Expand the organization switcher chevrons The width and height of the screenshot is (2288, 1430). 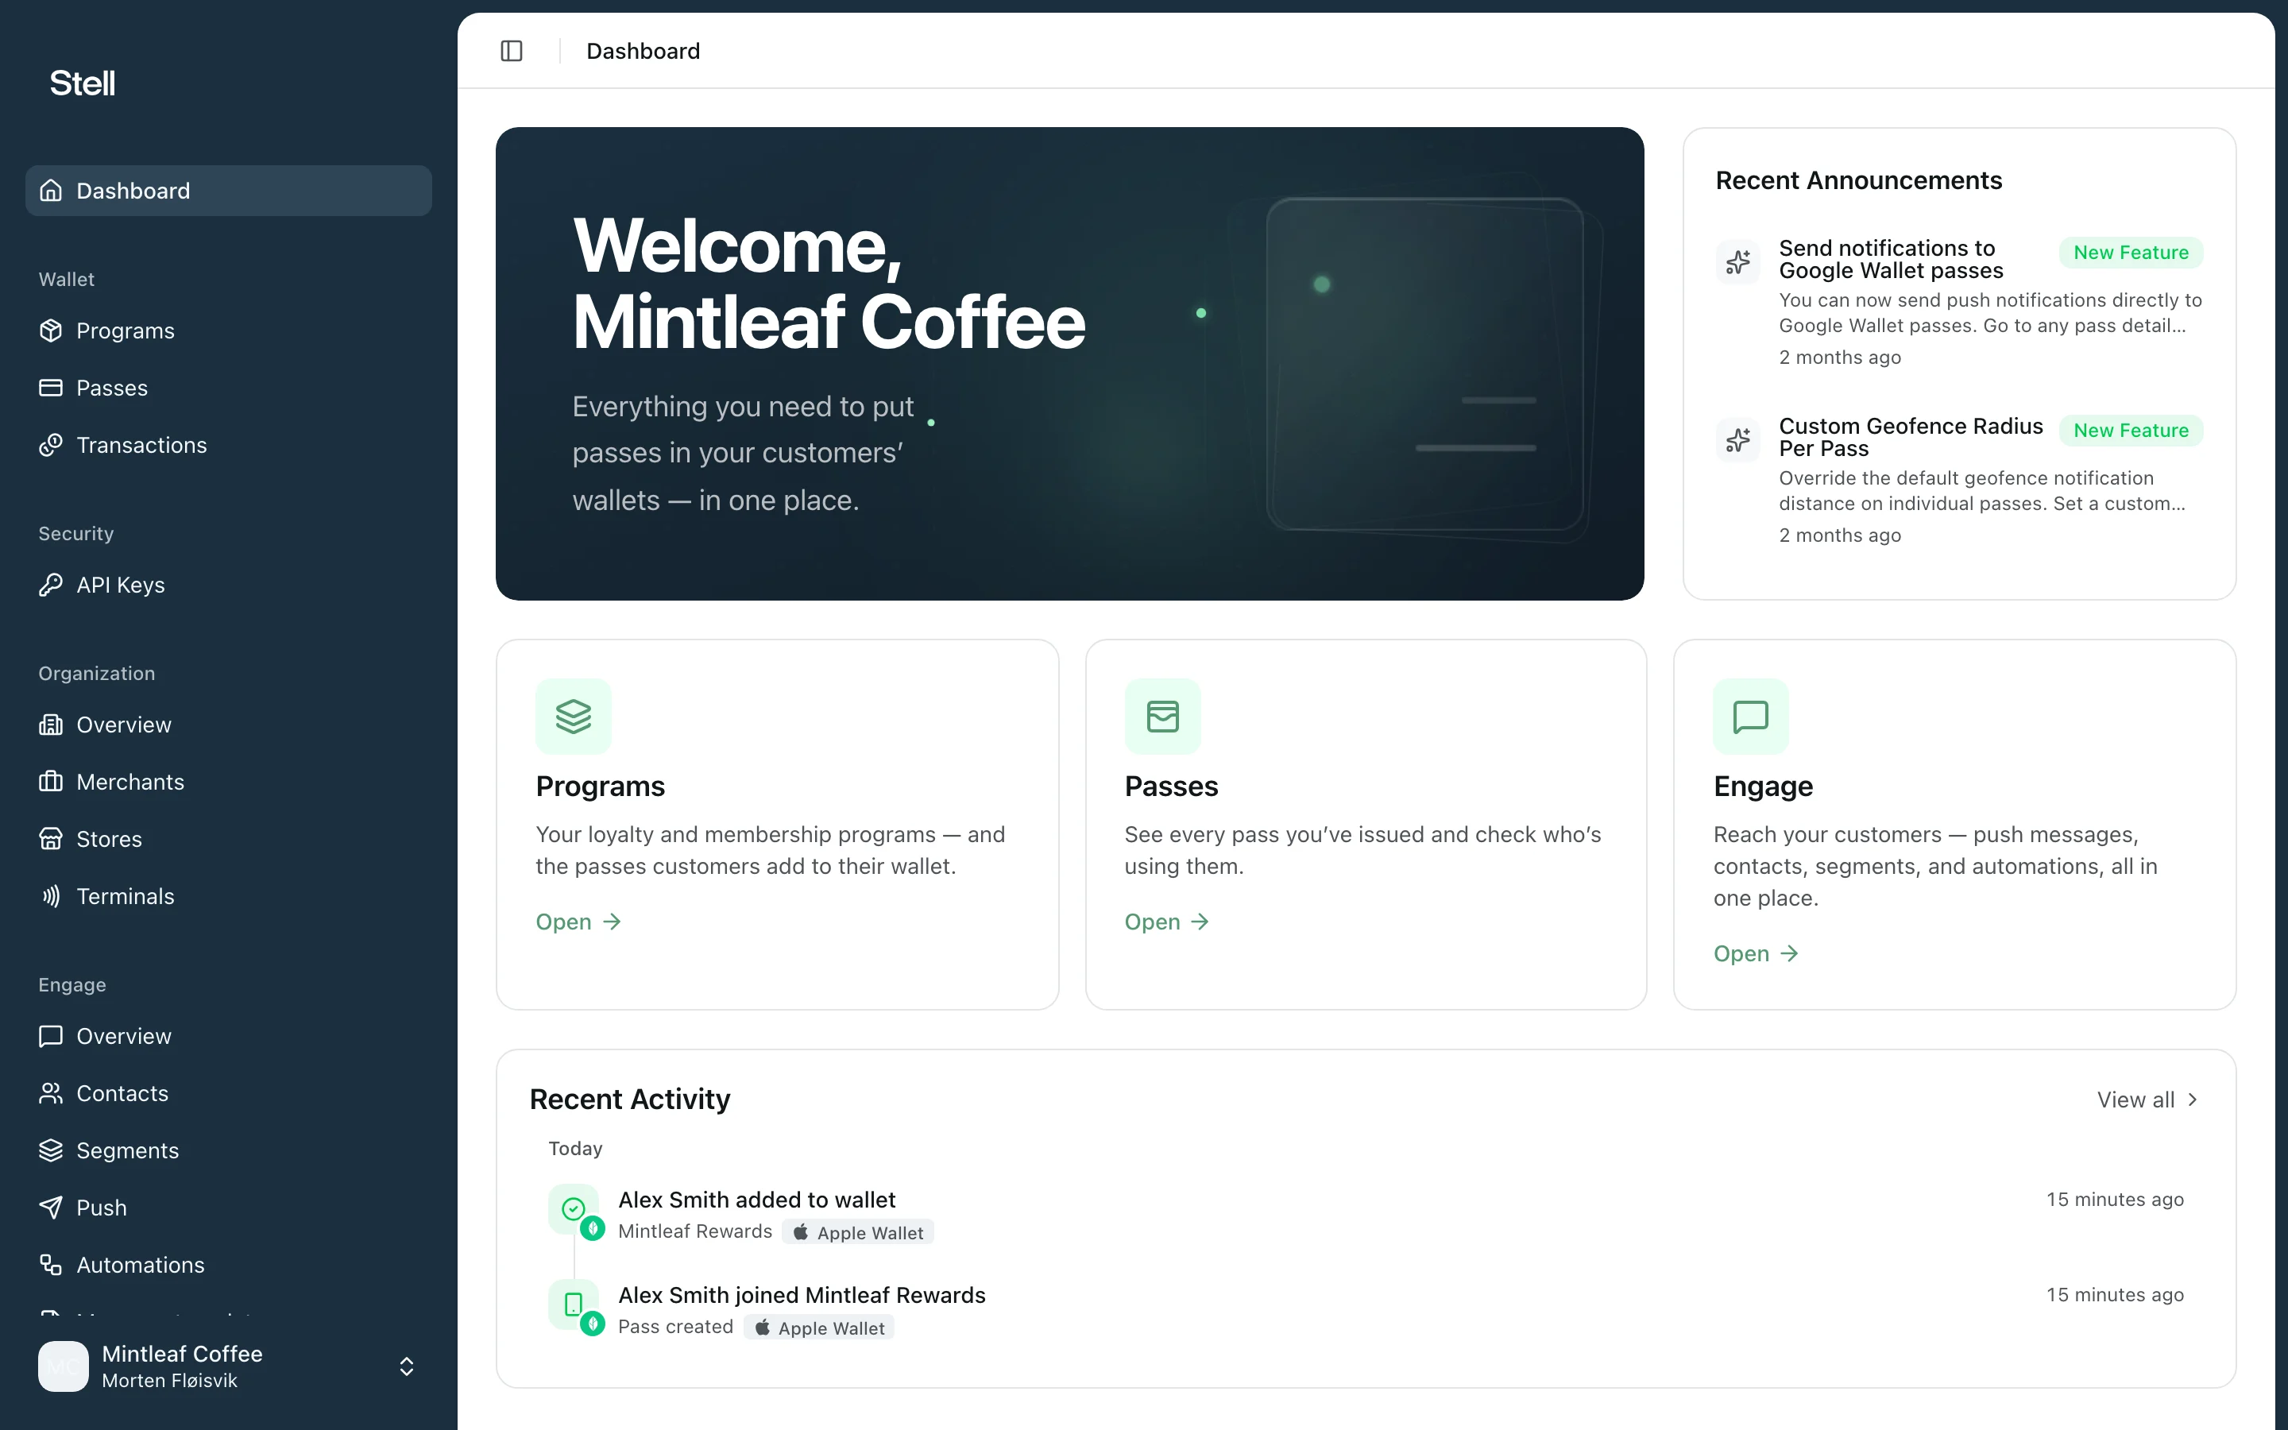(x=407, y=1366)
